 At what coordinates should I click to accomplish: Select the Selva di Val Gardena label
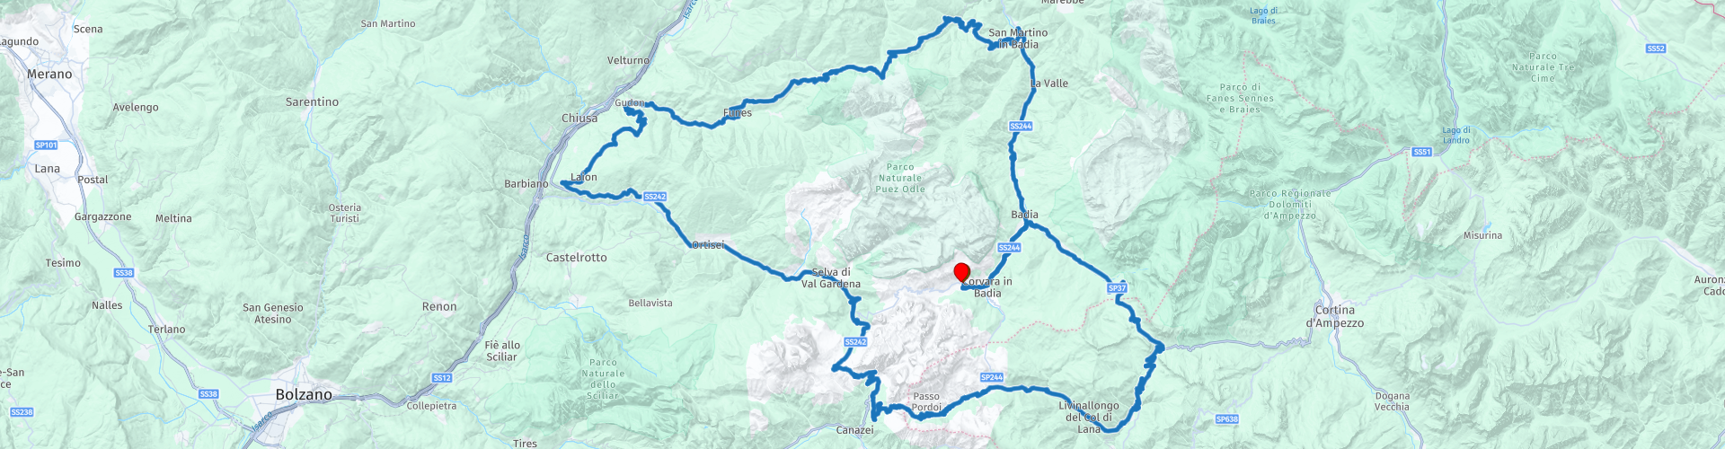pyautogui.click(x=831, y=278)
